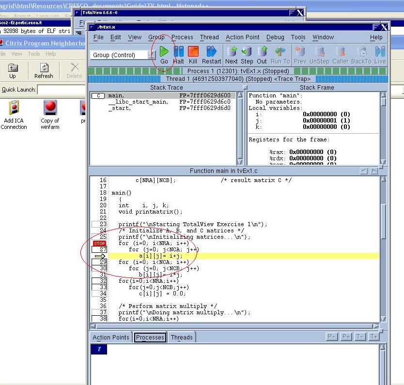Viewport: 404px width, 385px height.
Task: Switch to the Processes tab
Action: (150, 338)
